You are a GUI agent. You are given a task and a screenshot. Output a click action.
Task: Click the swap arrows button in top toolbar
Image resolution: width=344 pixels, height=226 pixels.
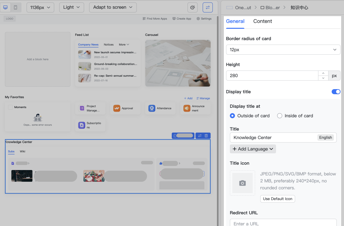point(207,8)
